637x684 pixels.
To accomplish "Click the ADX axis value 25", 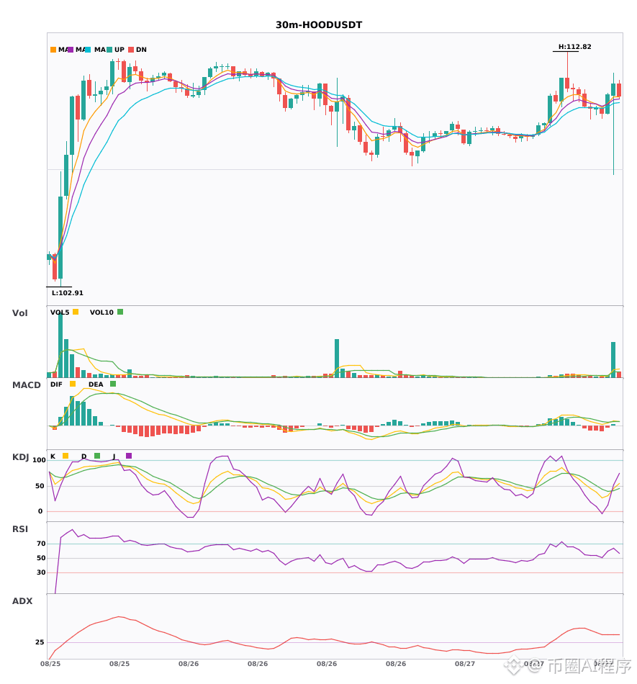I will point(40,642).
